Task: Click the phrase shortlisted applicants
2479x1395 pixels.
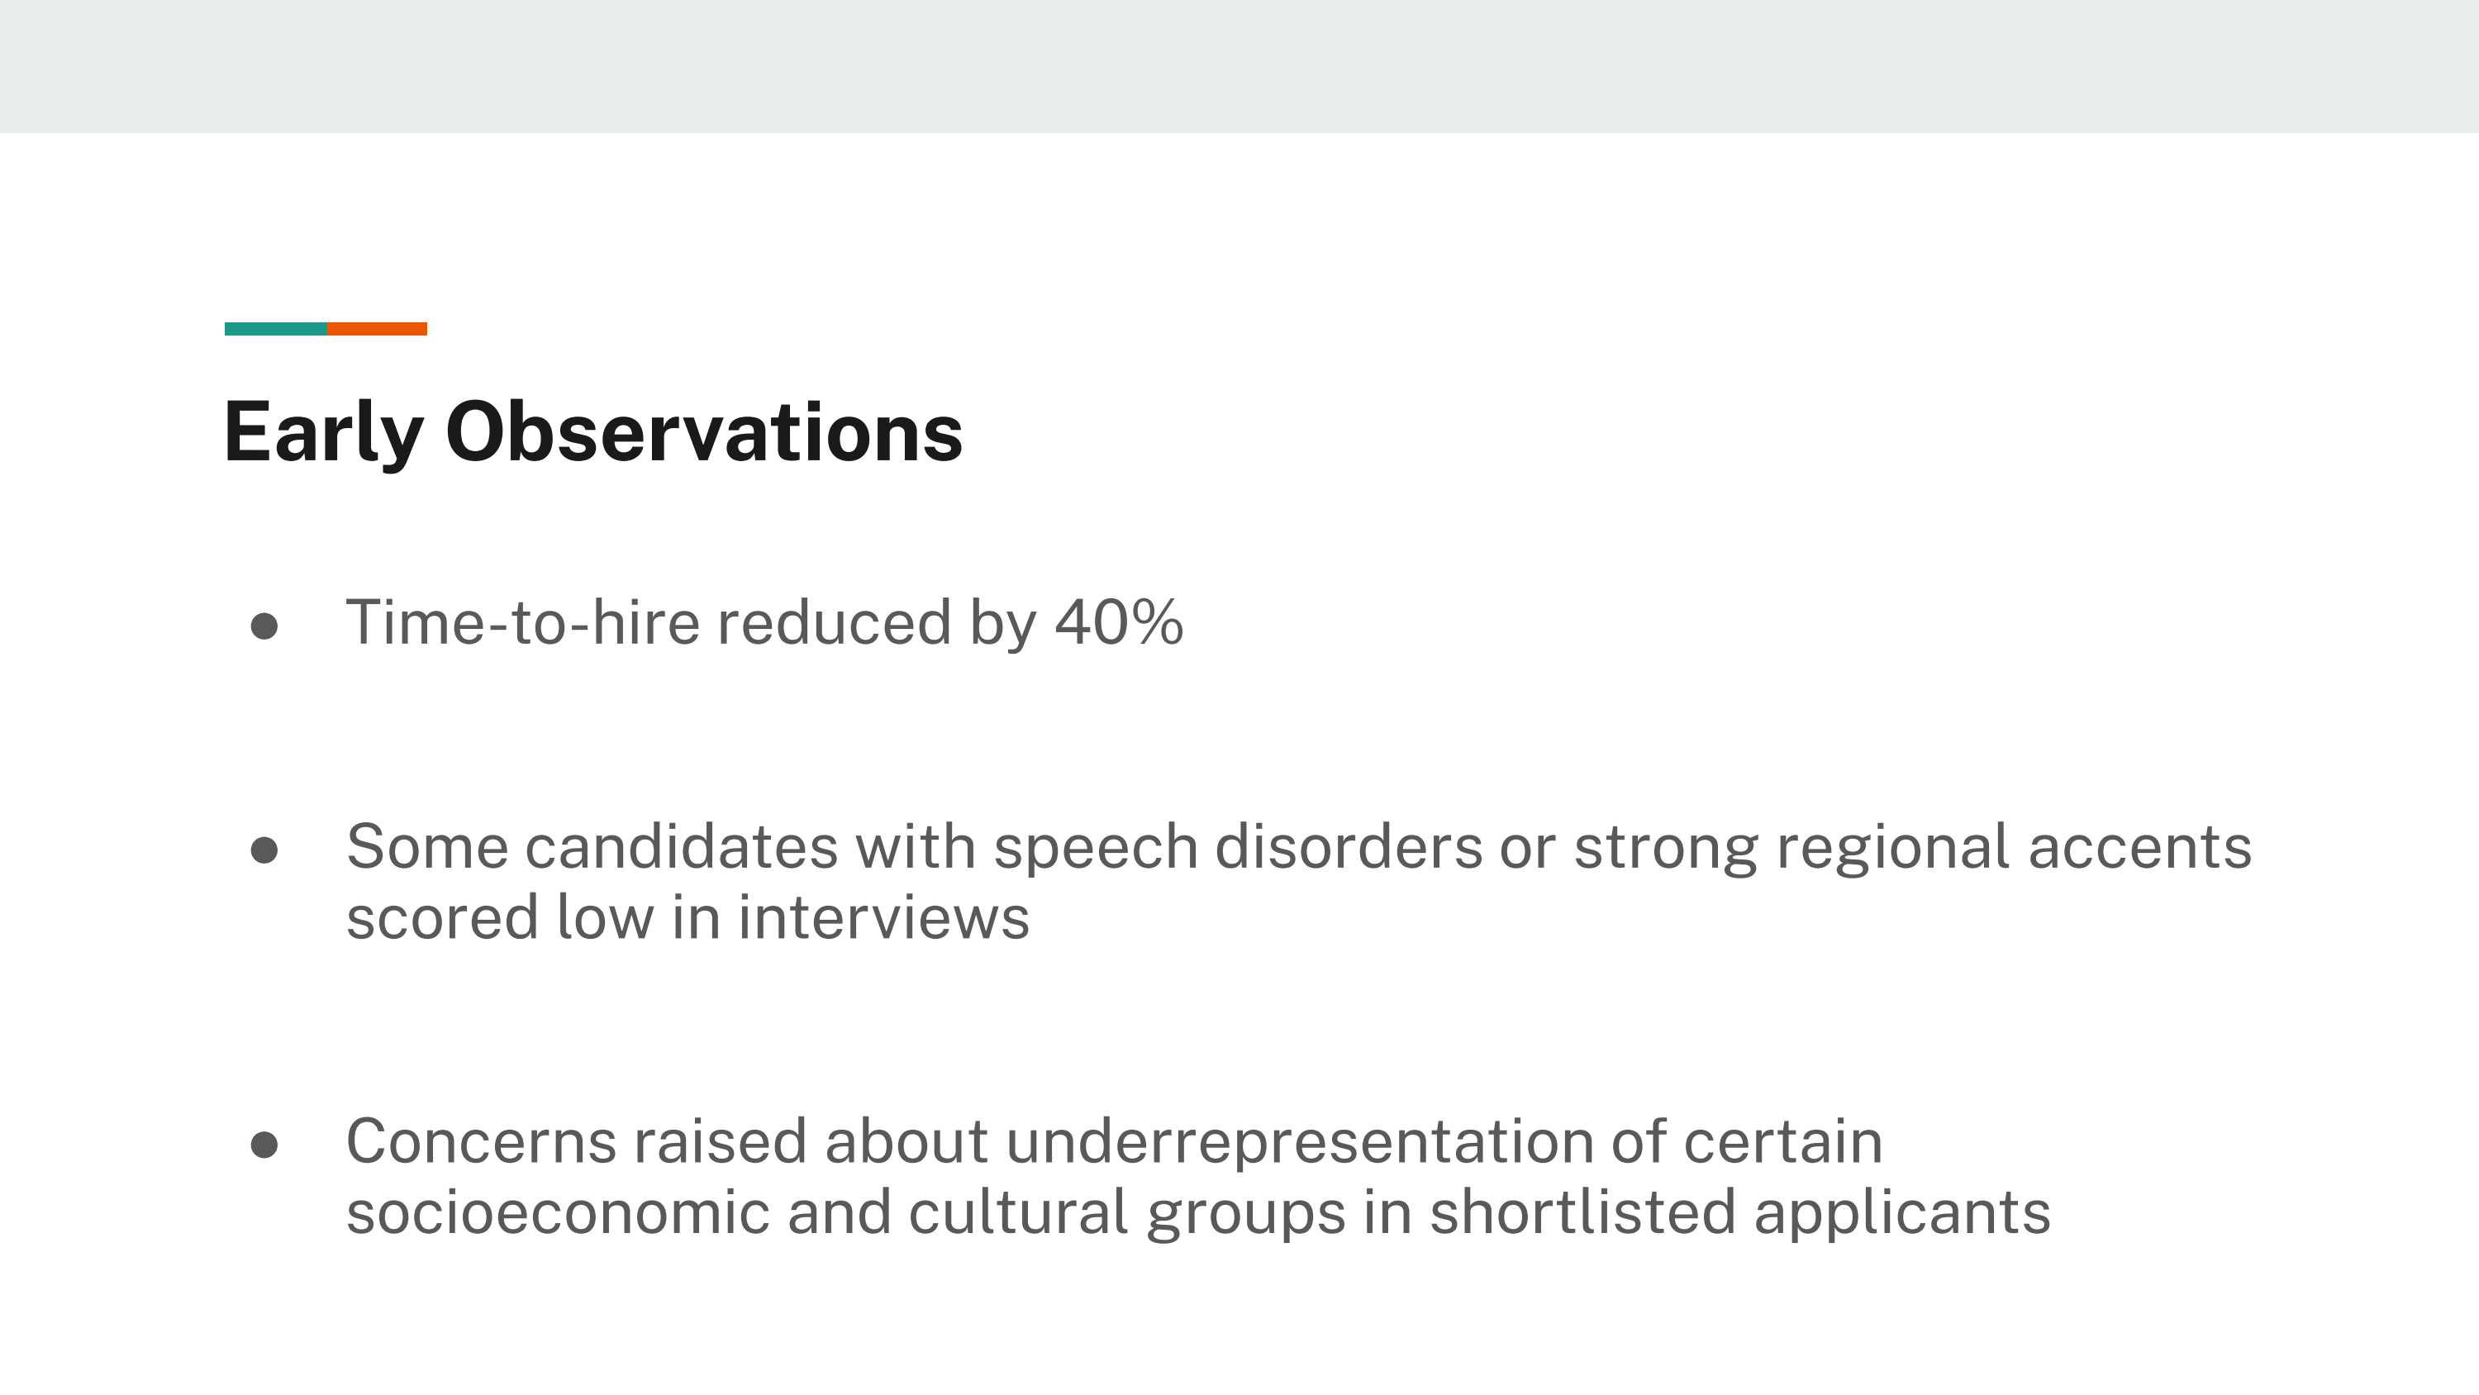Action: 1740,1214
